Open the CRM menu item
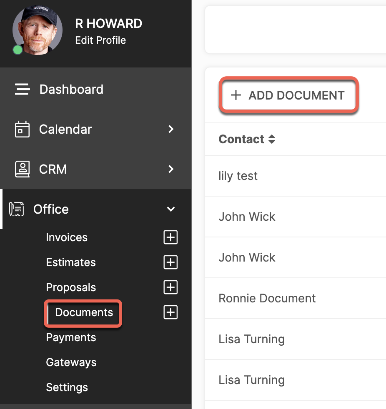This screenshot has height=409, width=386. coord(53,169)
